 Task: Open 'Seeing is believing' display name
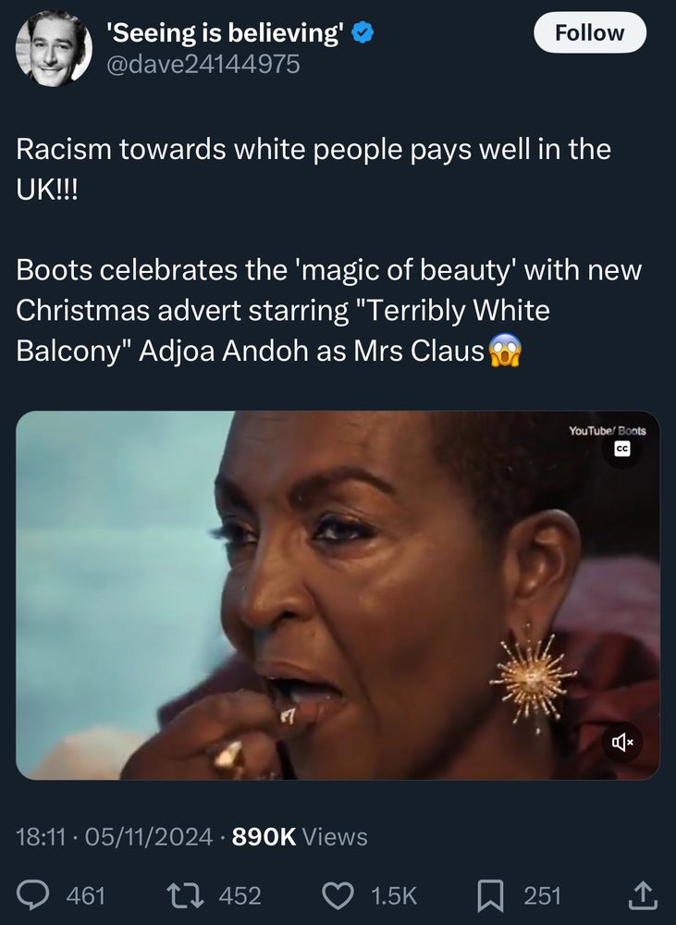tap(226, 32)
